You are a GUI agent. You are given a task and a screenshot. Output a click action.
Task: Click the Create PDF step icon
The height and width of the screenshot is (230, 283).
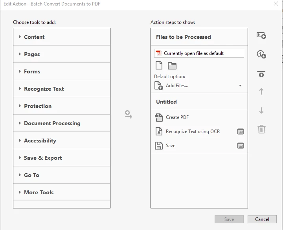point(159,117)
